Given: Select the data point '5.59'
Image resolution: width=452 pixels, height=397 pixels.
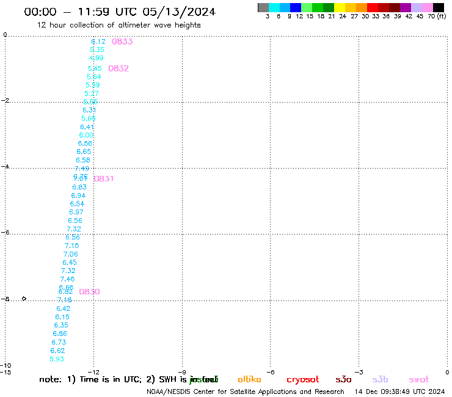Looking at the screenshot, I should coord(92,86).
